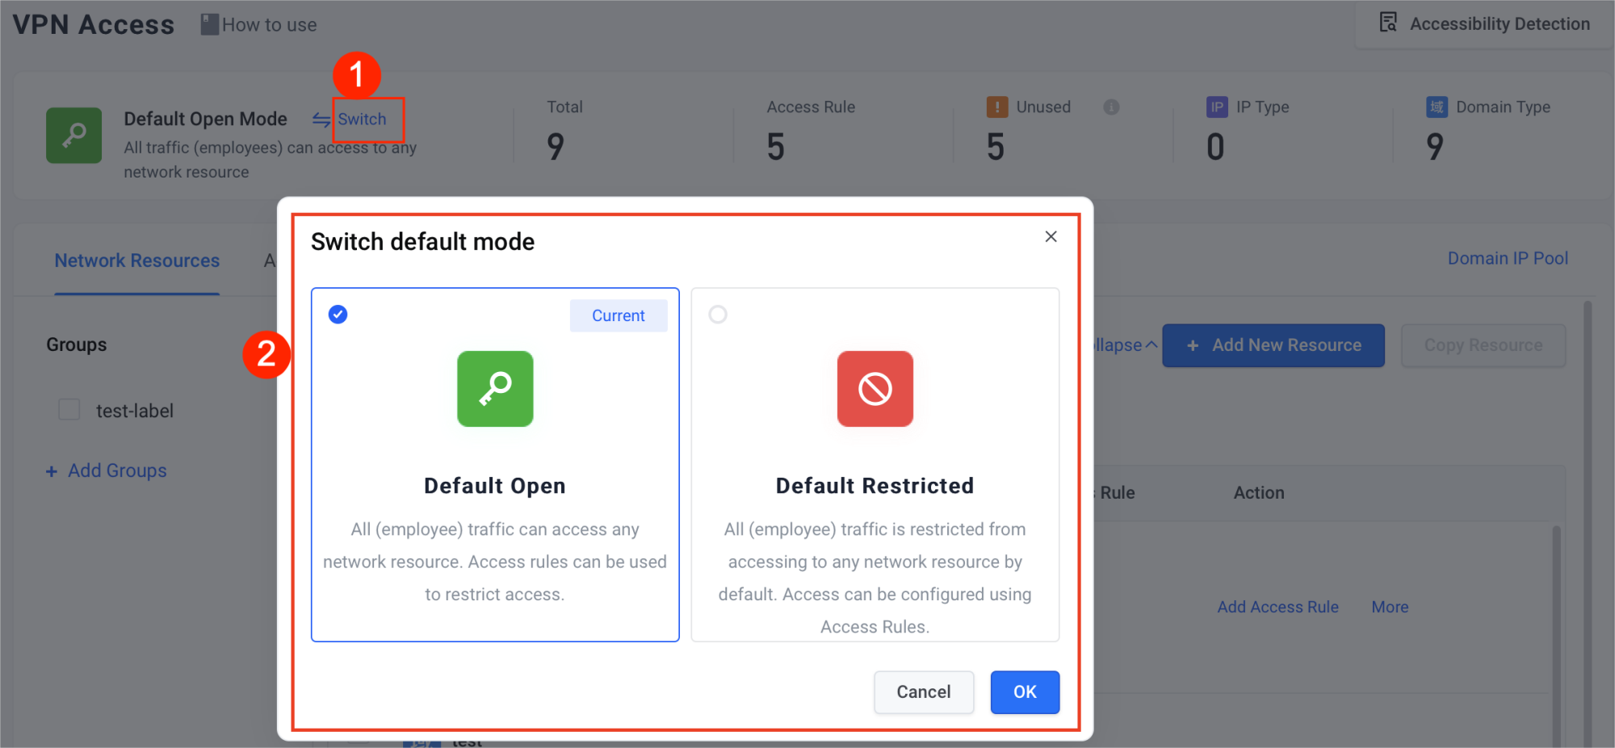Click the switch arrows icon beside Switch
Image resolution: width=1615 pixels, height=748 pixels.
click(321, 119)
